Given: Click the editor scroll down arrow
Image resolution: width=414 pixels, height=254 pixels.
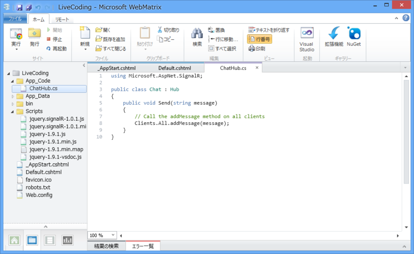Looking at the screenshot, I should tap(406, 227).
